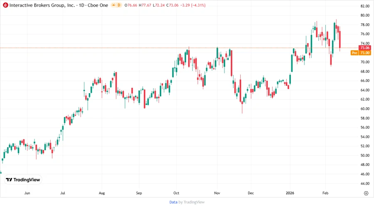Click the 80.00 price axis label
Viewport: 374px width, 207px height.
click(365, 15)
